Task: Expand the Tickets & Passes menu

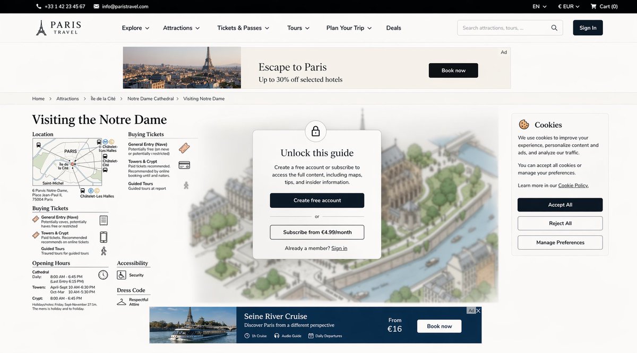Action: click(x=243, y=28)
